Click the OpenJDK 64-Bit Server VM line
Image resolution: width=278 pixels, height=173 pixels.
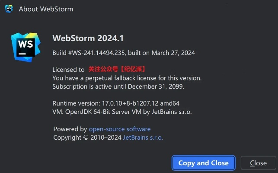point(121,112)
